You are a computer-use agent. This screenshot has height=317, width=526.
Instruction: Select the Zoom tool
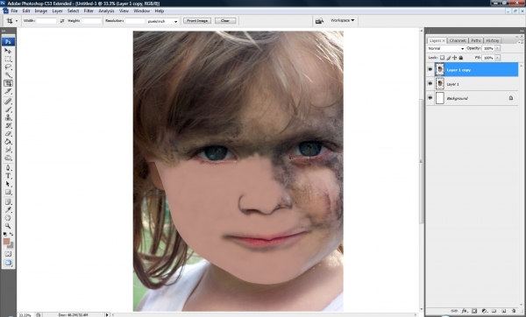coord(8,226)
